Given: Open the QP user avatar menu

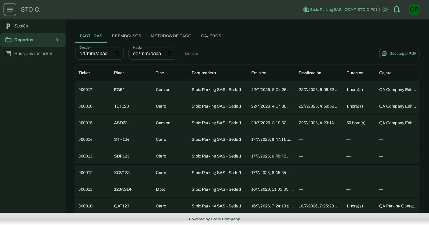Looking at the screenshot, I should (x=414, y=10).
